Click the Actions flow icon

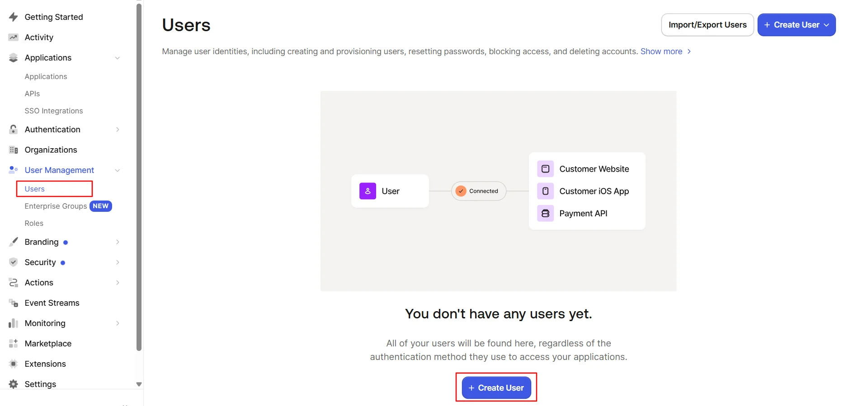coord(14,283)
